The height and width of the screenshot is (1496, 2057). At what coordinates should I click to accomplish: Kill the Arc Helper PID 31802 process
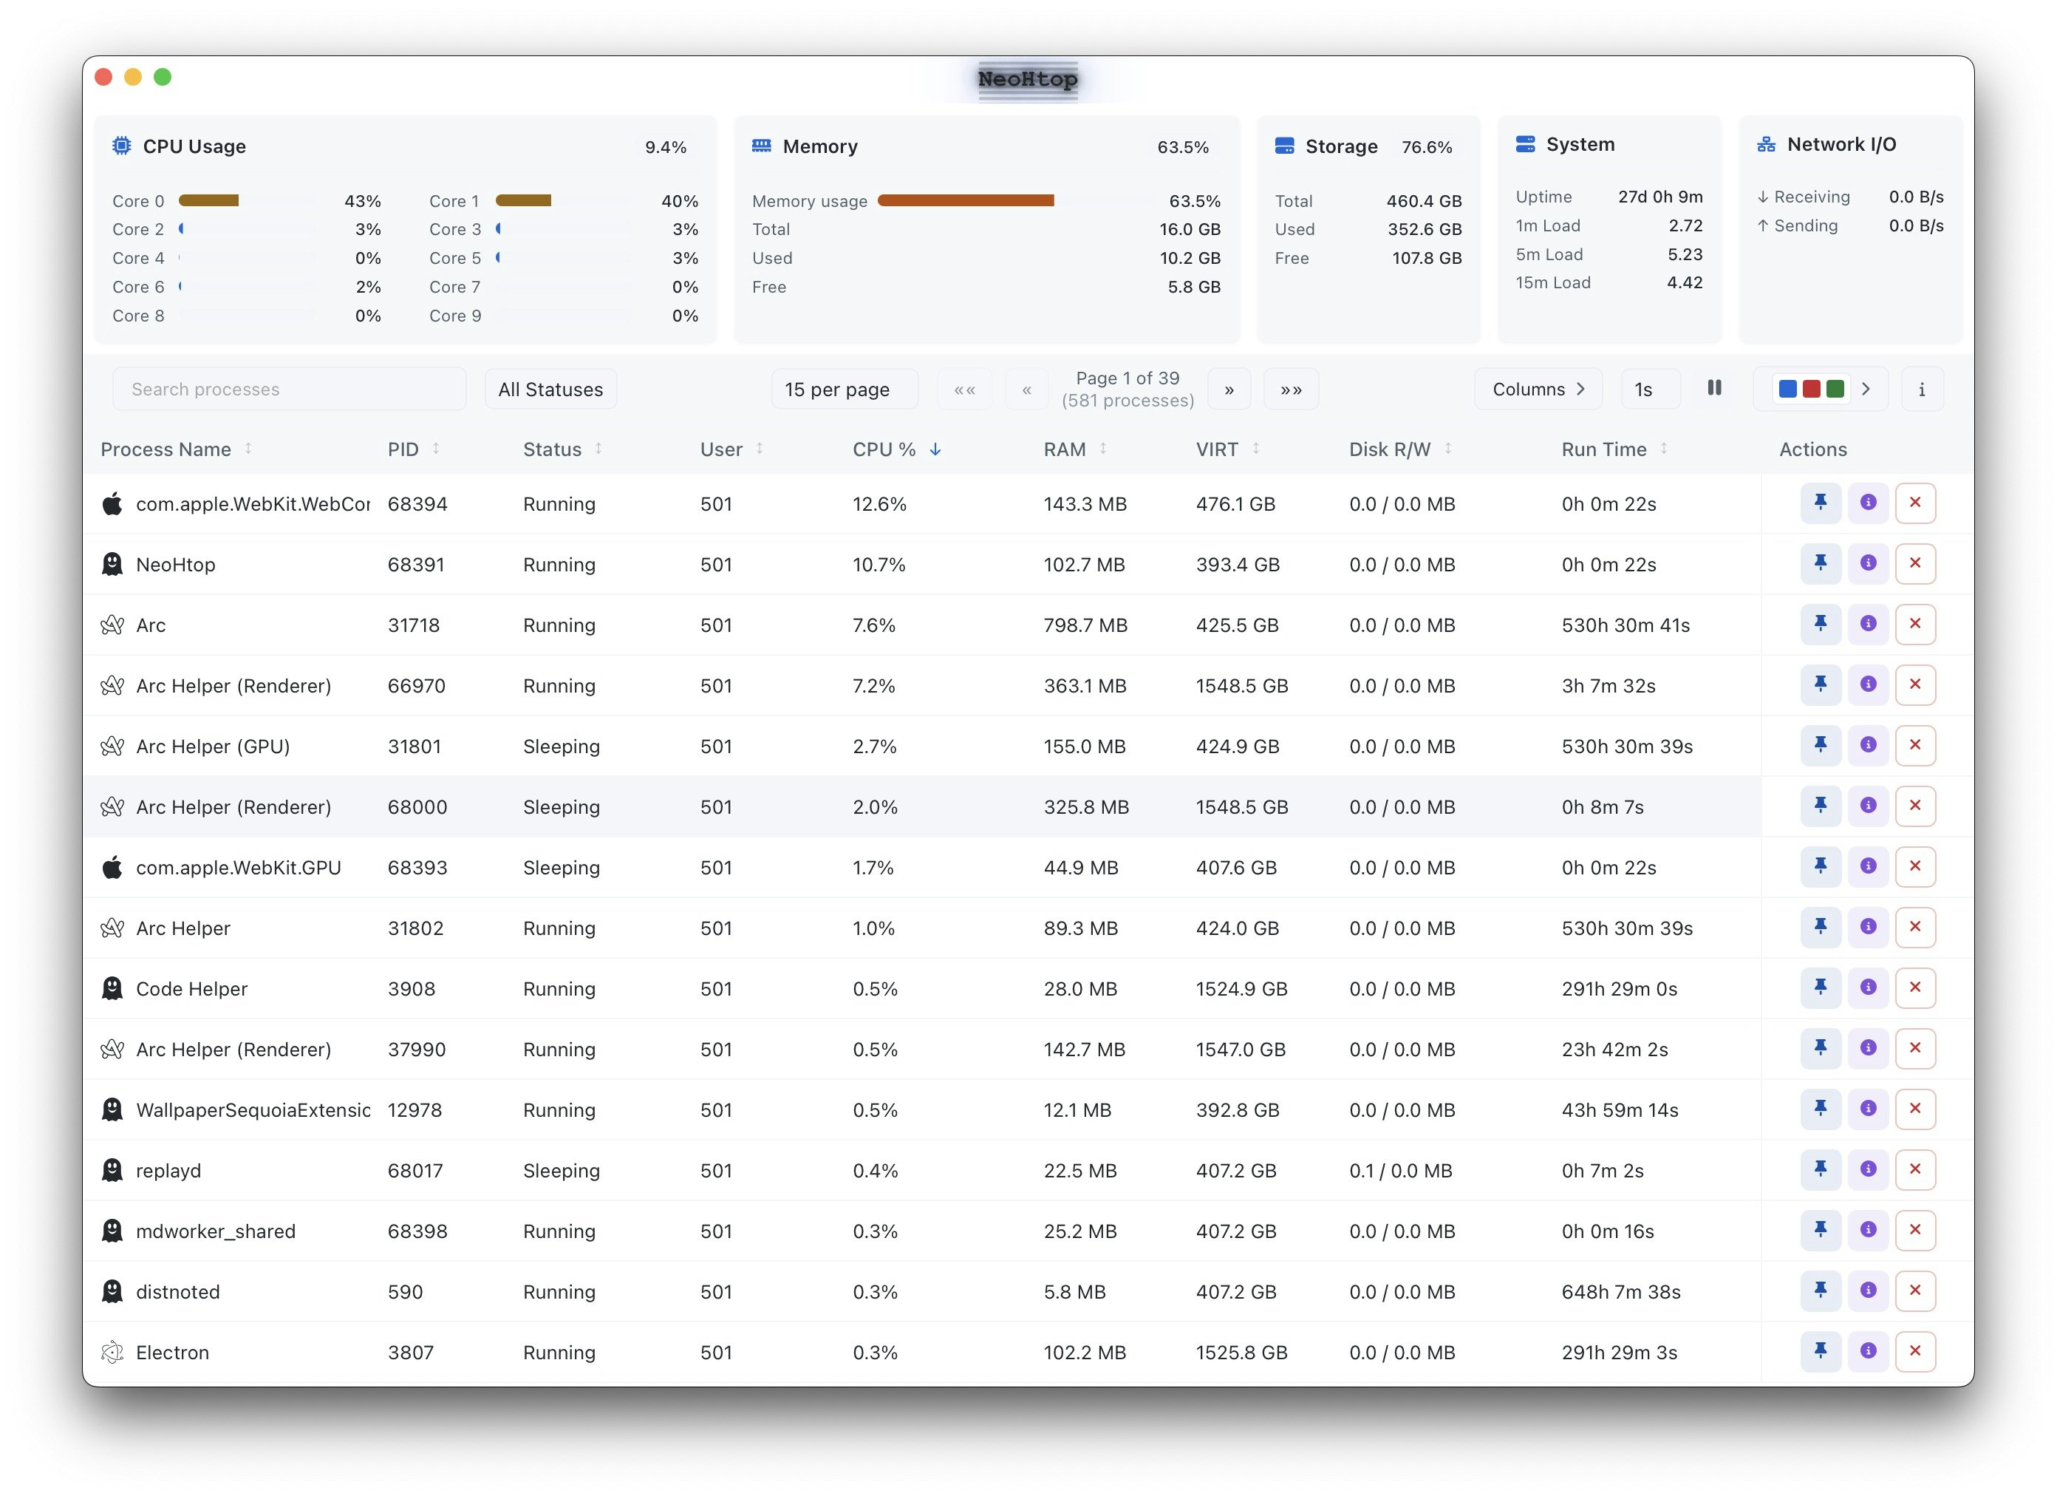tap(1914, 927)
